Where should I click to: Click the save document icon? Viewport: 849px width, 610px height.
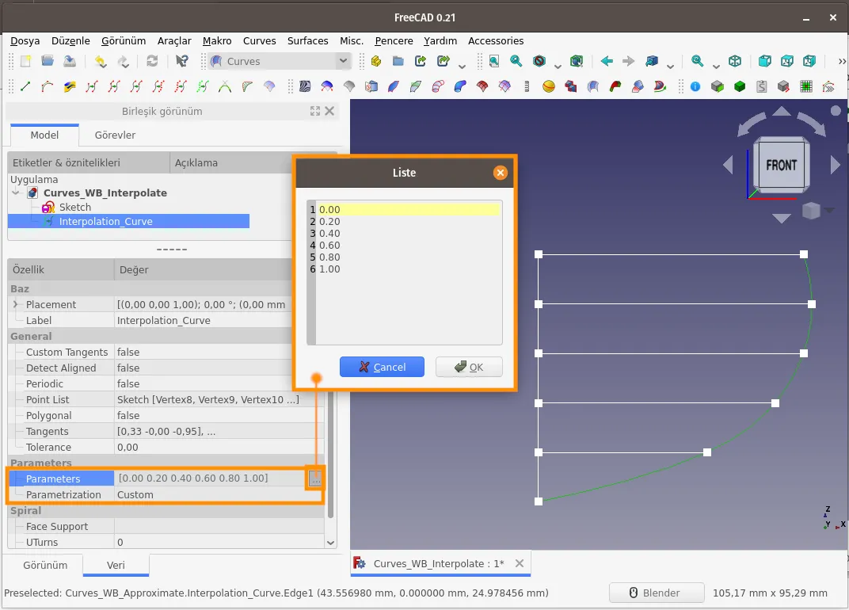(x=70, y=61)
